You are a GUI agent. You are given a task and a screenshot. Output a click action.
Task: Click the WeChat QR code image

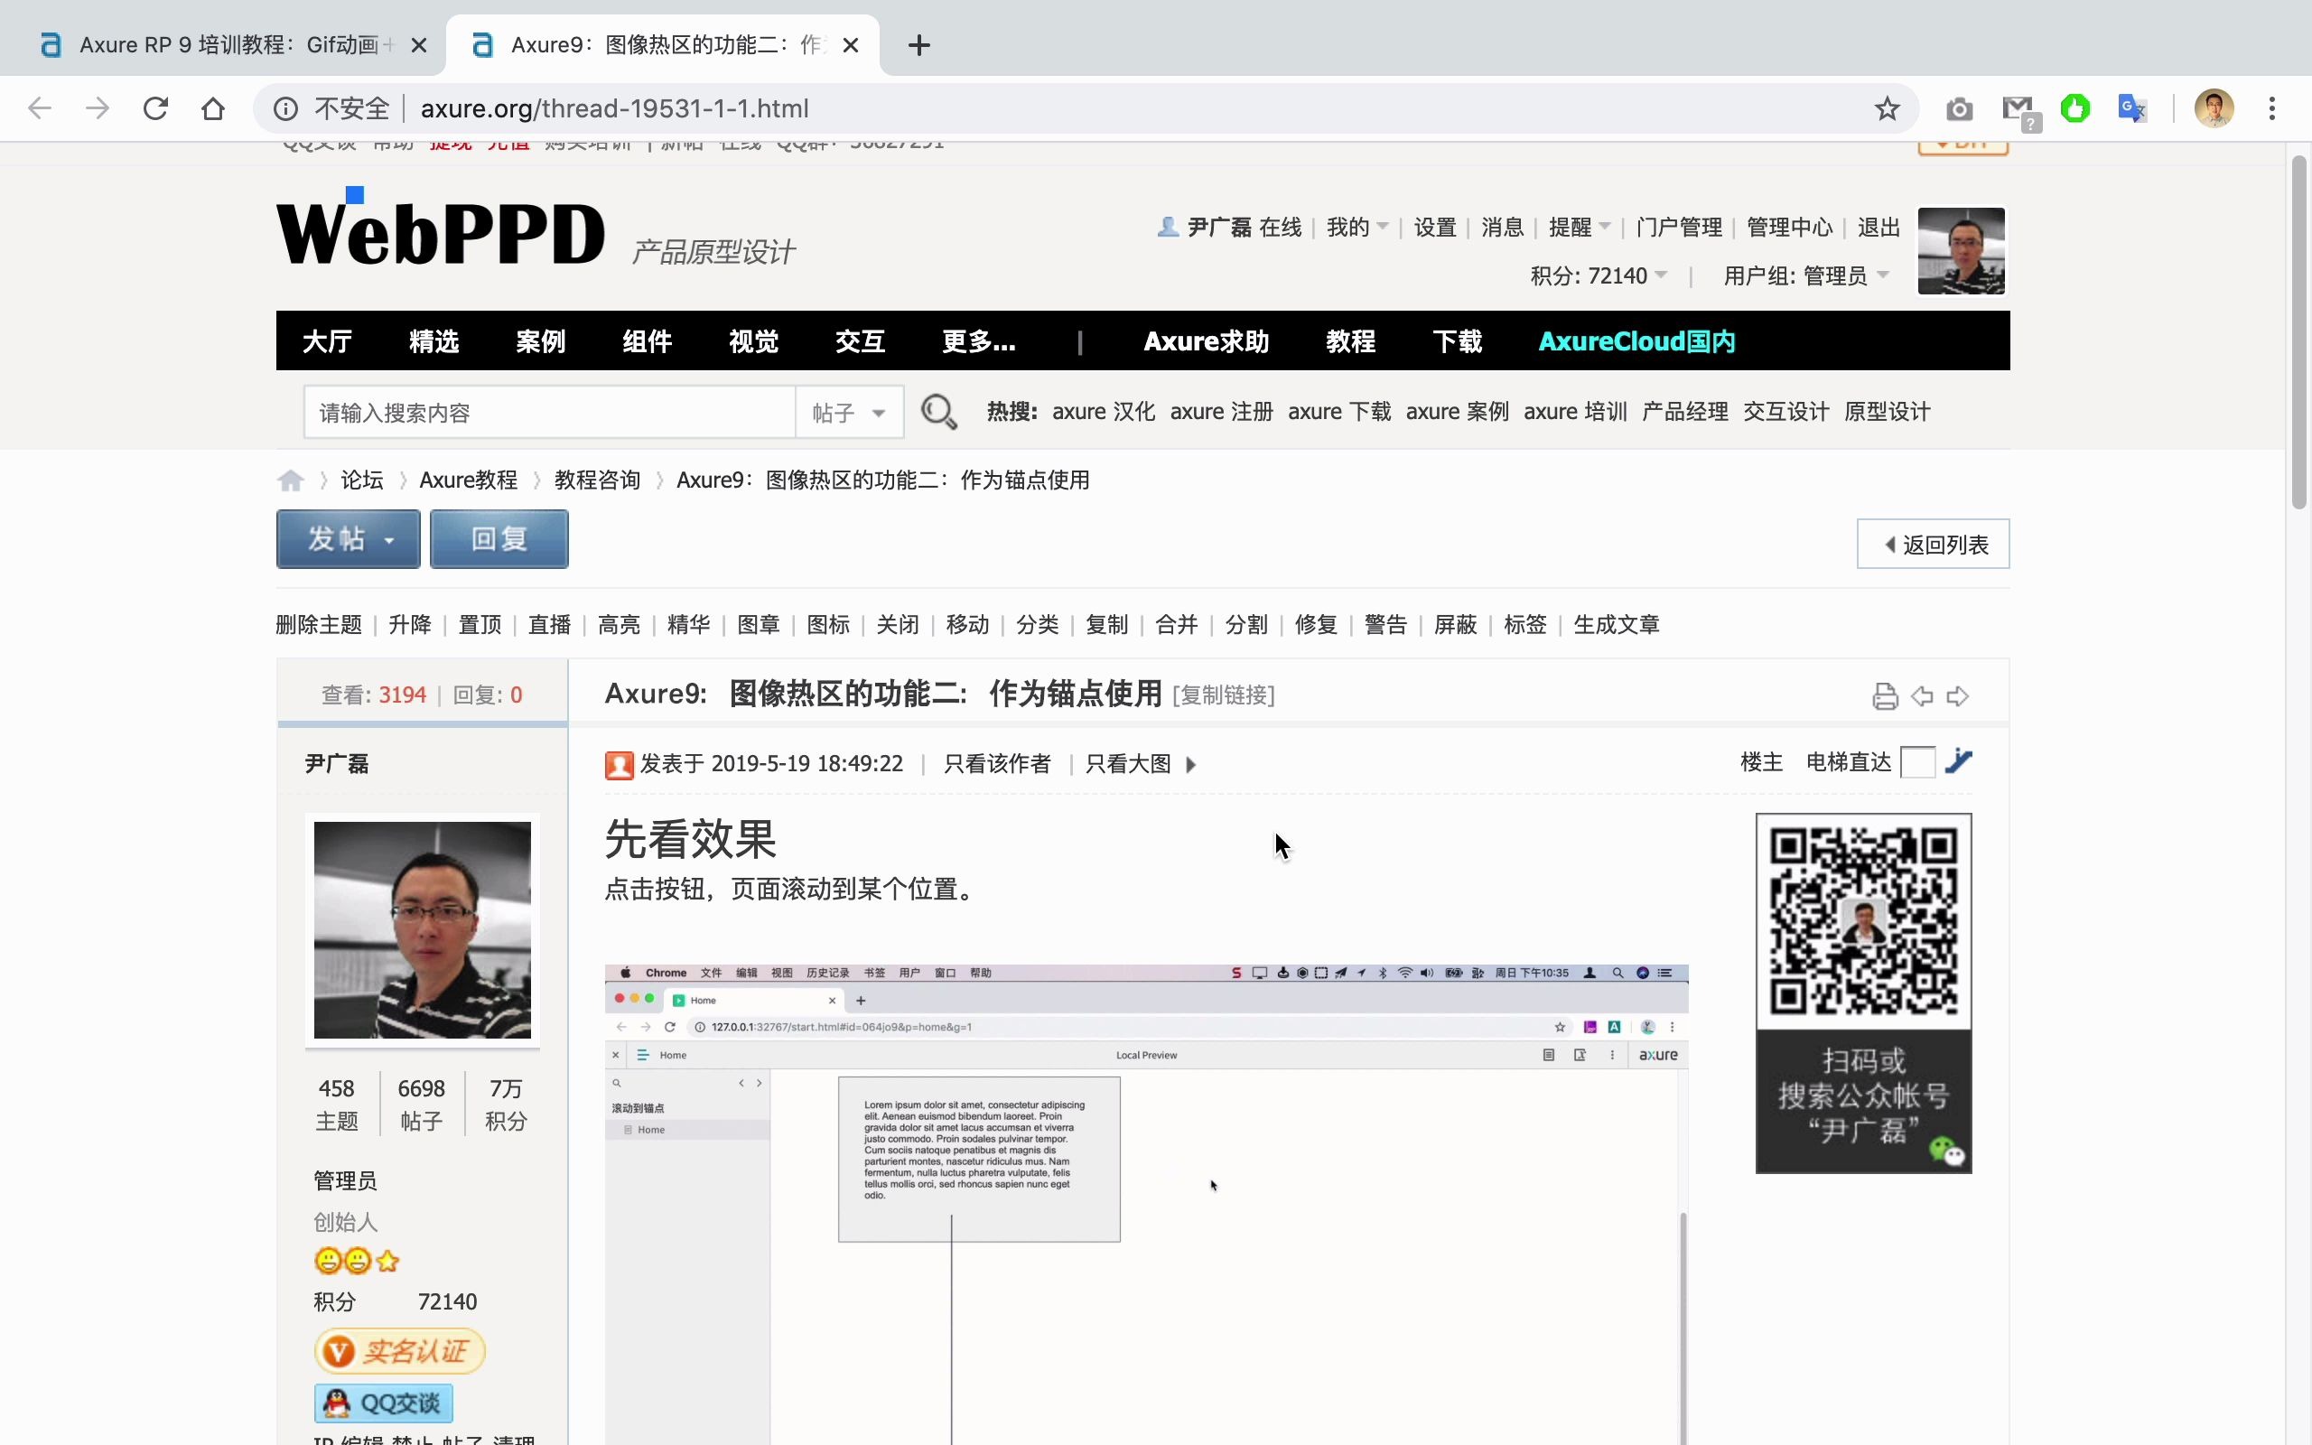click(1863, 921)
